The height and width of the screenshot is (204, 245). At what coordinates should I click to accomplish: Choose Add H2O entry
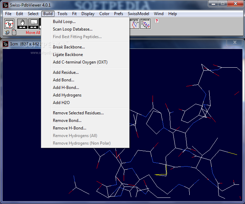click(85, 103)
